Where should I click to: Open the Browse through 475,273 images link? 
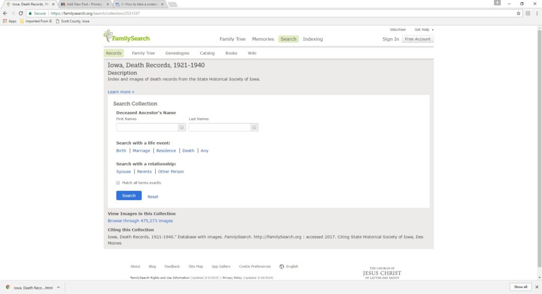(x=140, y=220)
